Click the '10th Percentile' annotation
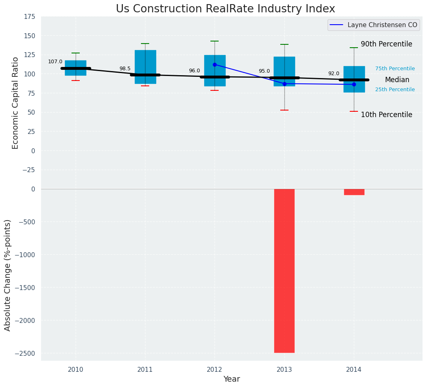The image size is (427, 387). pos(386,115)
